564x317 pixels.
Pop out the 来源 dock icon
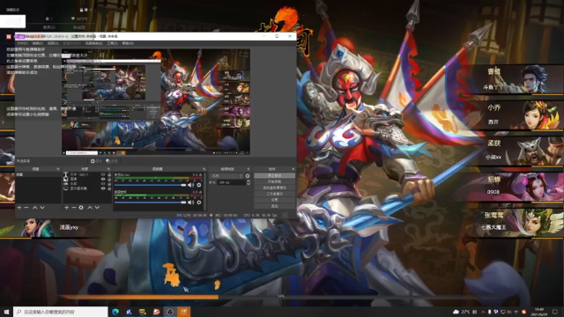108,169
